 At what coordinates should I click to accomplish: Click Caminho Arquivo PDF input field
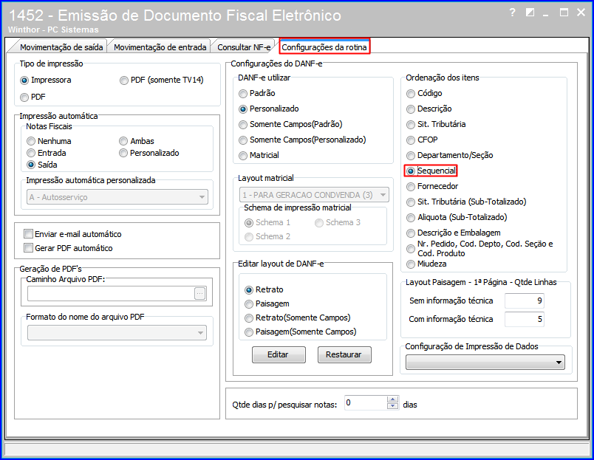(111, 293)
